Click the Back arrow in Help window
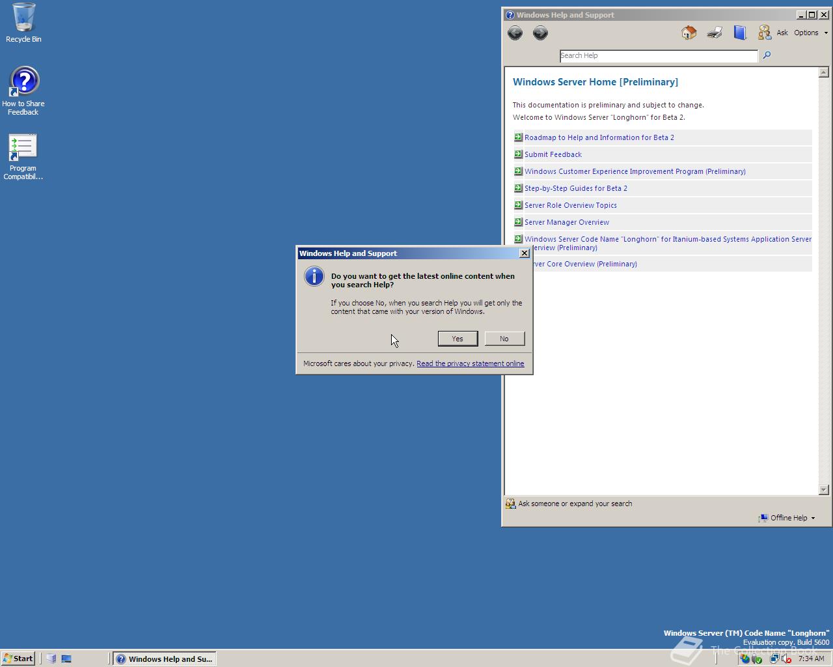833x667 pixels. [x=515, y=33]
